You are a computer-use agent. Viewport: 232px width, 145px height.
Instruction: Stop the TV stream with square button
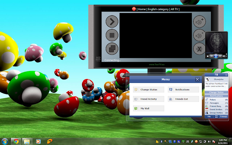click(x=112, y=35)
